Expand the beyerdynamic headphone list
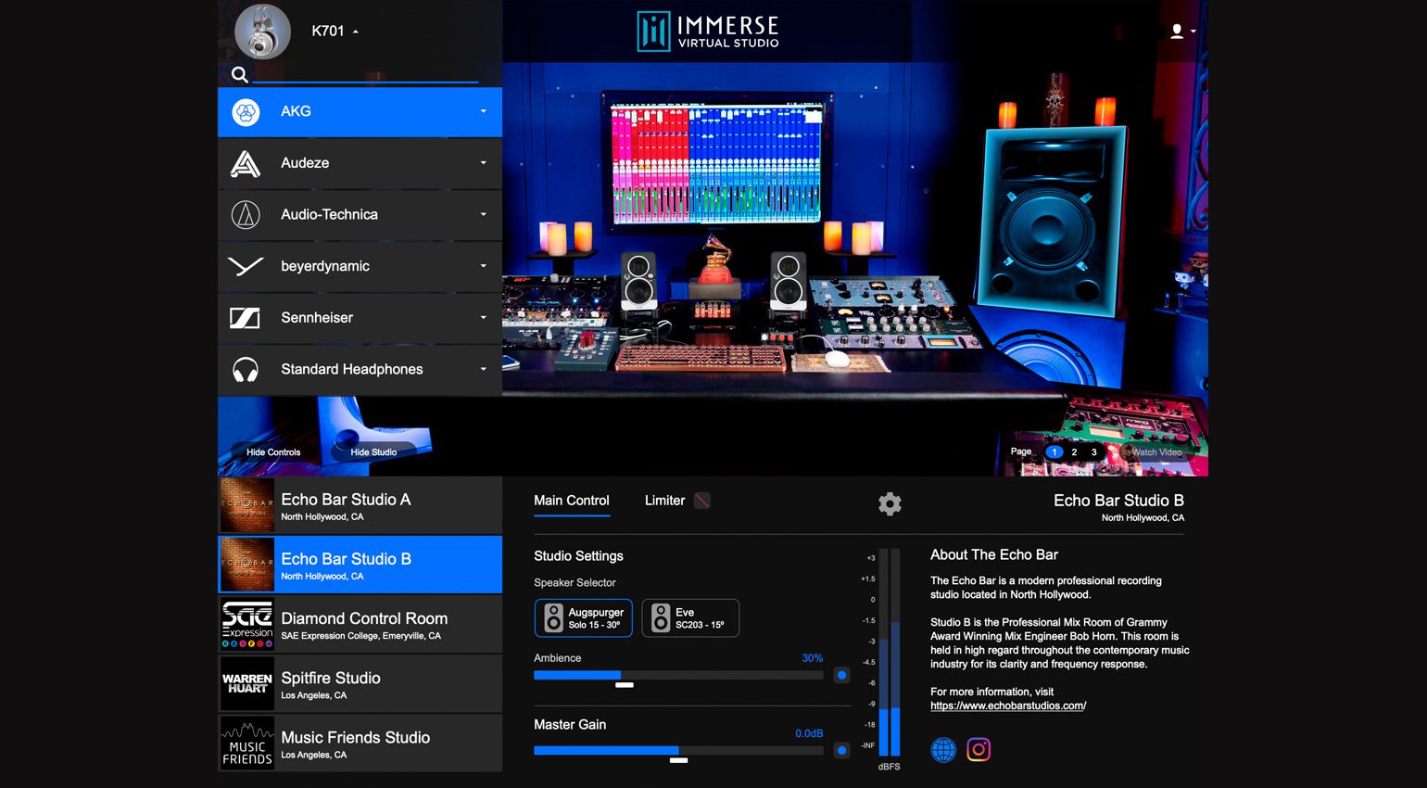Screen dimensions: 1427x788 483,266
